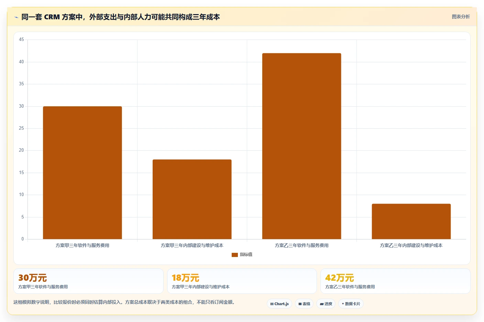Click the 指标值 legend label

(x=246, y=255)
